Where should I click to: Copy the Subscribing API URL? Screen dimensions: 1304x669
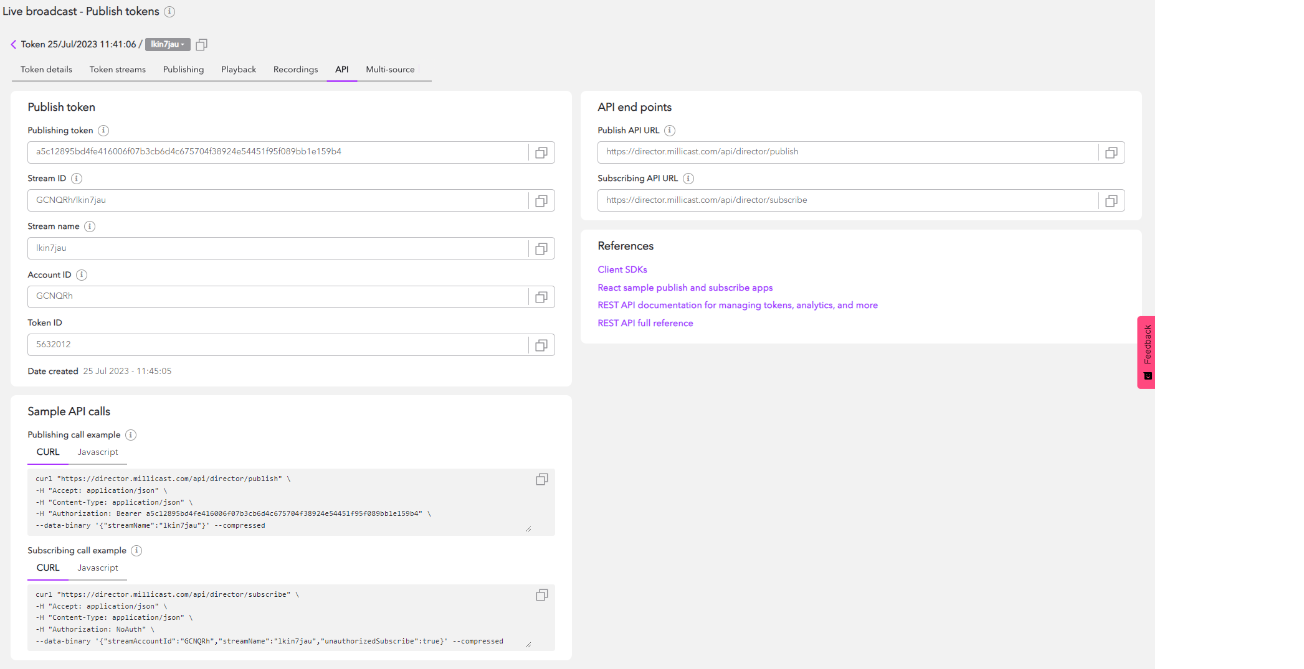point(1111,200)
